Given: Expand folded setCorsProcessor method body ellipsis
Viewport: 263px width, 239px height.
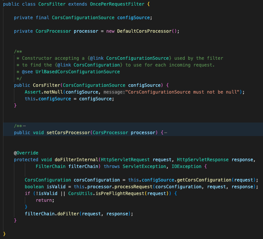Looking at the screenshot, I should [x=166, y=133].
